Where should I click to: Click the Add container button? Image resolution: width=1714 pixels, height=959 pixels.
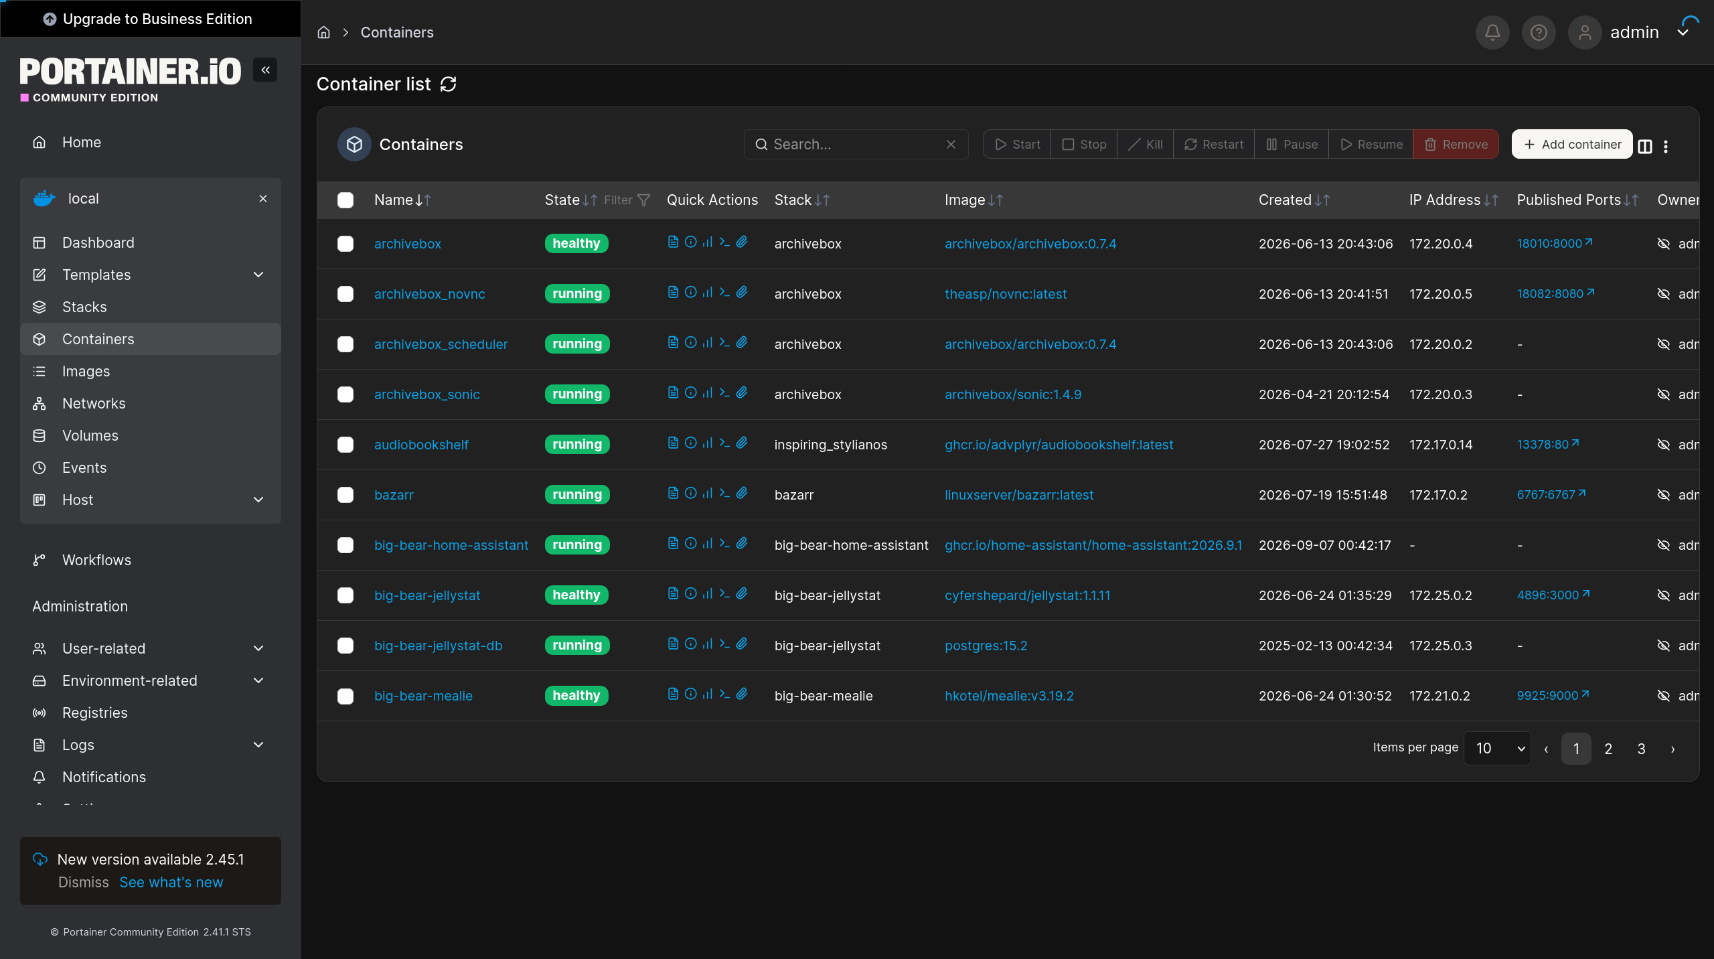(1572, 145)
